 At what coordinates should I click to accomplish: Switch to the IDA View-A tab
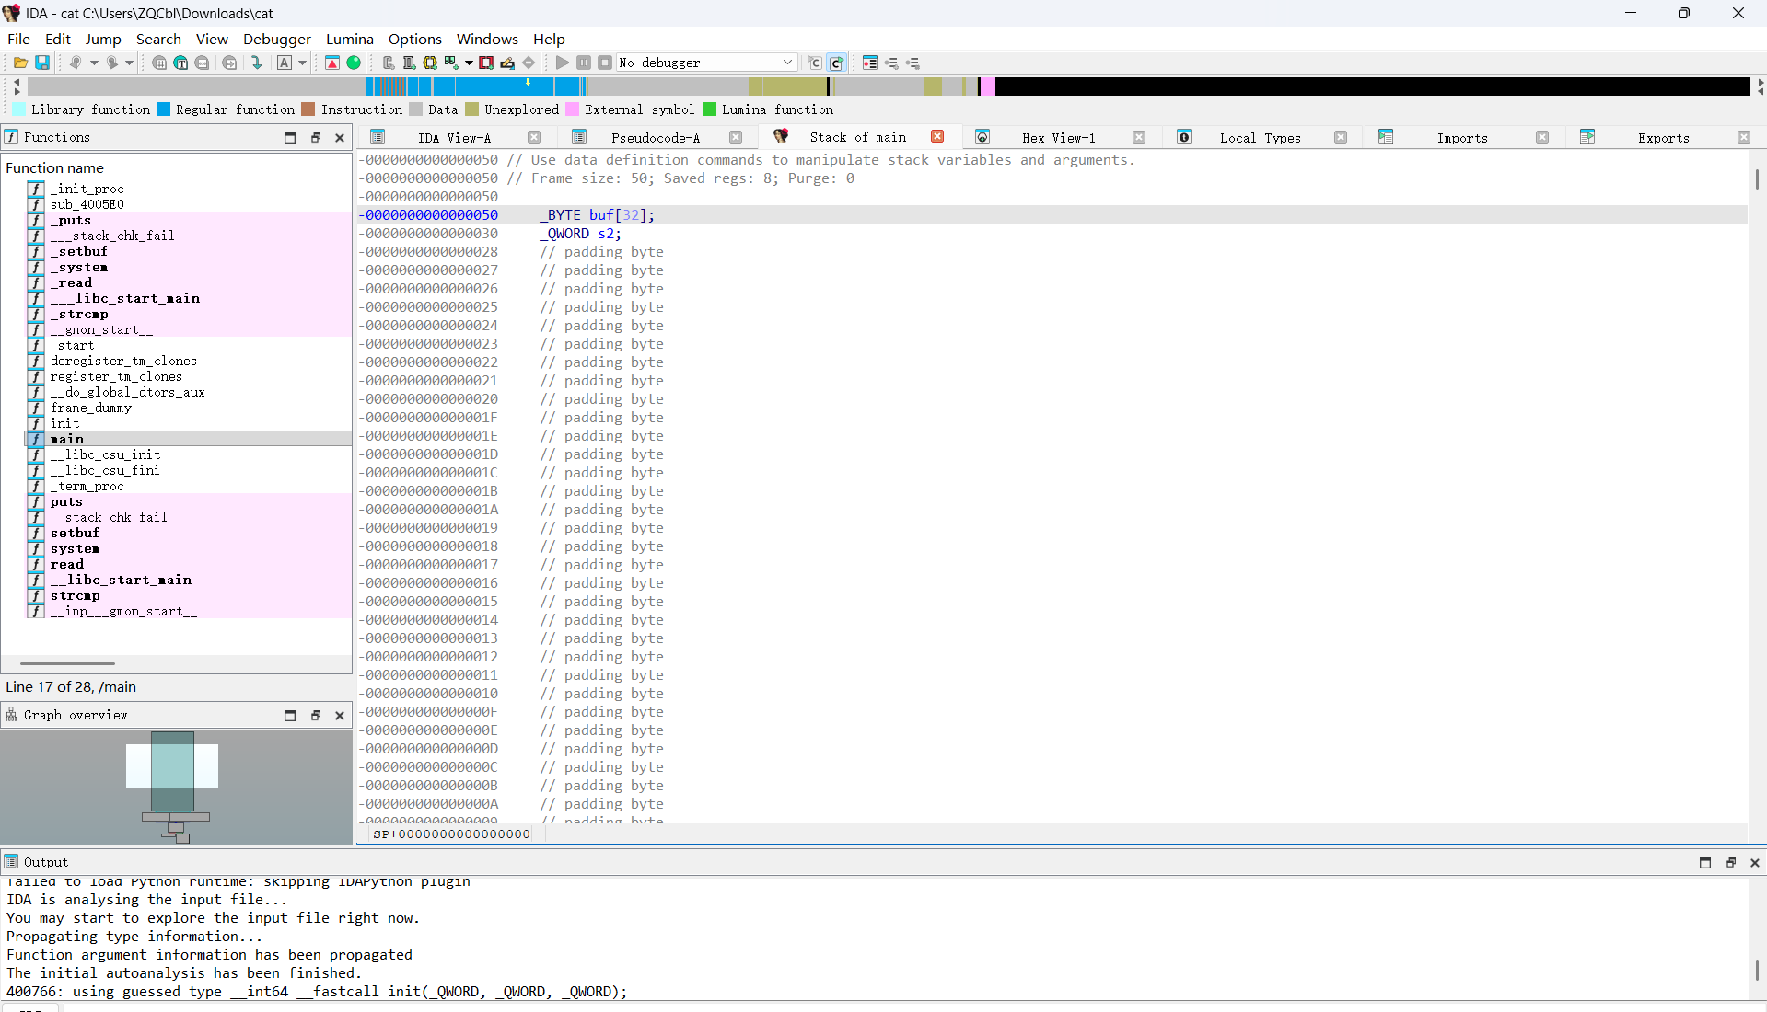tap(454, 138)
